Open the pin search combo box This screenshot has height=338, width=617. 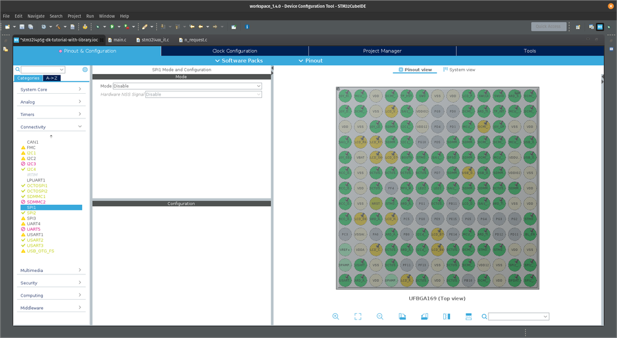[519, 316]
